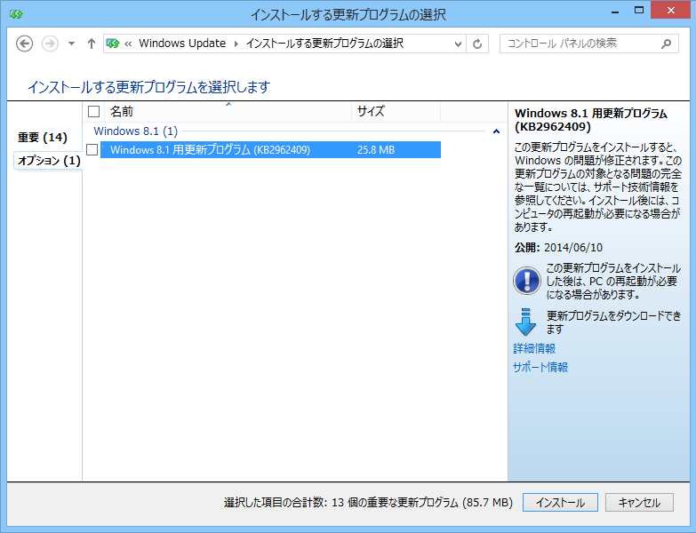Viewport: 696px width, 533px height.
Task: Select the Windows 8.1 用更新プログラム (KB2962409) row
Action: pos(270,150)
